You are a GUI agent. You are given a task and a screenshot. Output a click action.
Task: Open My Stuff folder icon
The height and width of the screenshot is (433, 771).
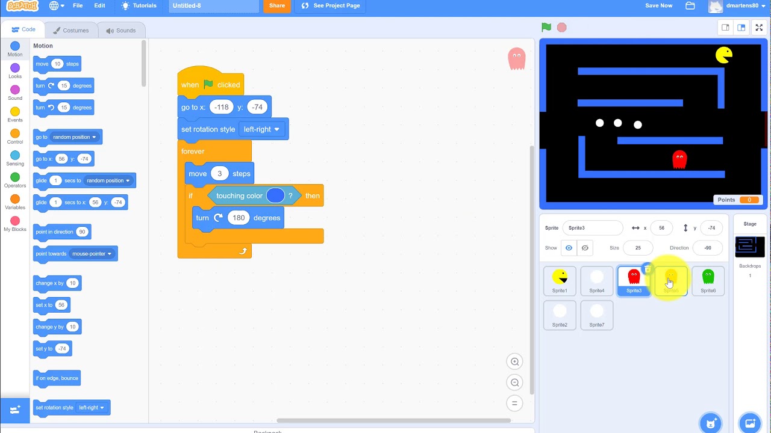click(x=690, y=5)
